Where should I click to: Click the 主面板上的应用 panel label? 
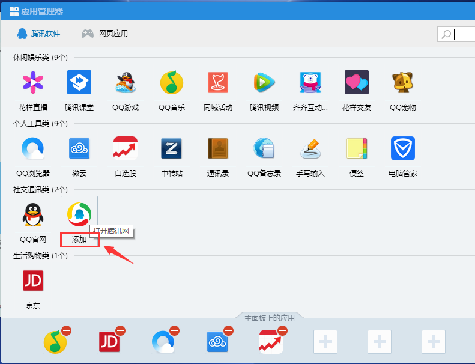coord(269,318)
